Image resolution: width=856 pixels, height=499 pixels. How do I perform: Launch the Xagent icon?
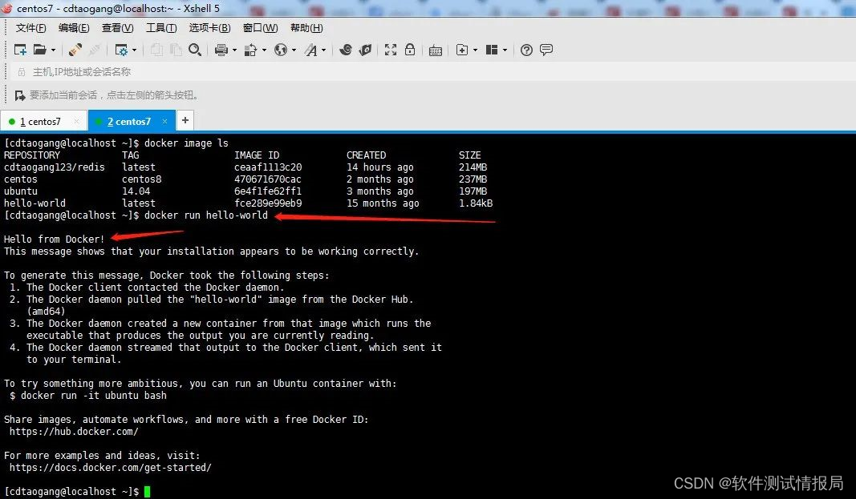[x=365, y=50]
